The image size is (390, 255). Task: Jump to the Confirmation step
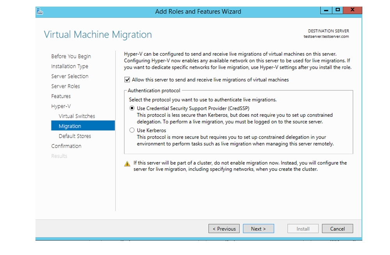pyautogui.click(x=66, y=146)
